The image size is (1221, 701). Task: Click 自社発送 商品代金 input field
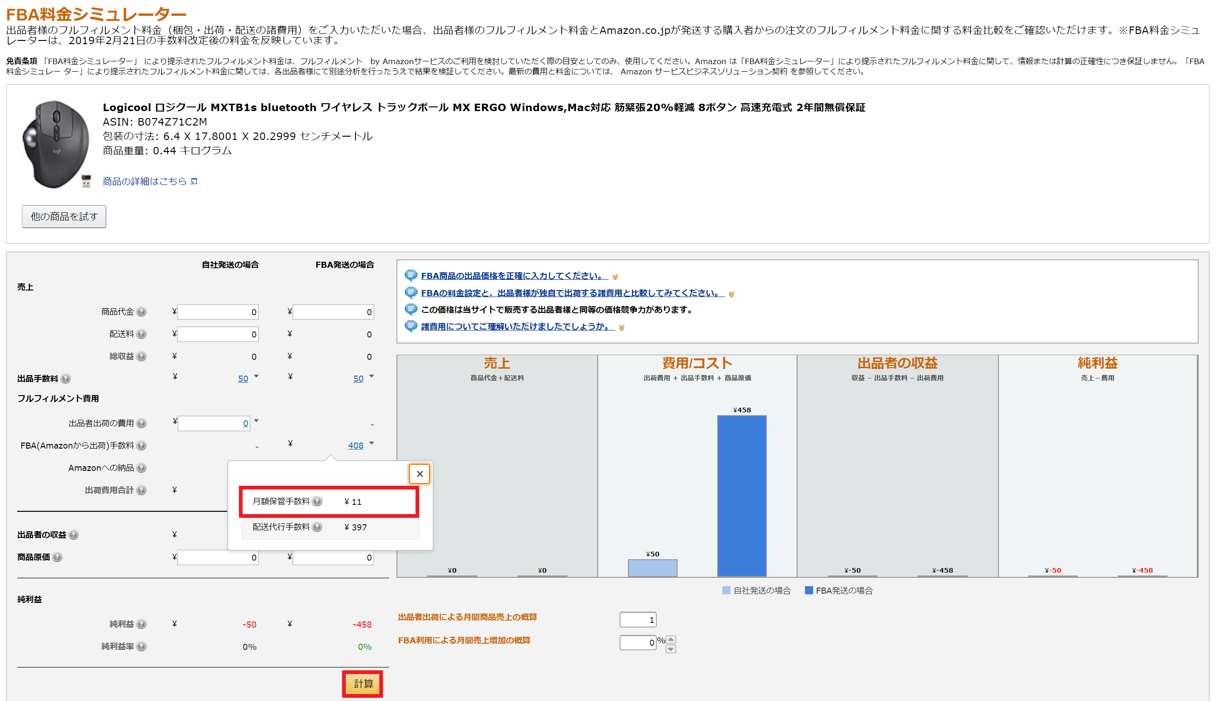point(218,312)
